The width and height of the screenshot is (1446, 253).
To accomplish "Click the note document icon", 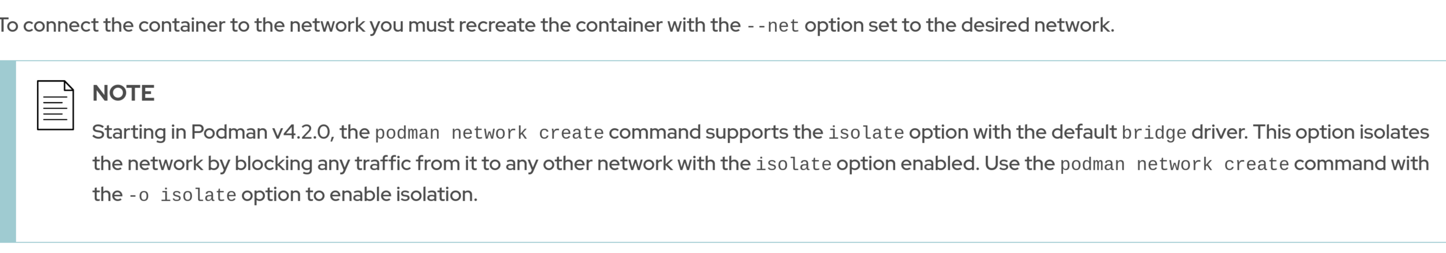I will click(x=55, y=105).
